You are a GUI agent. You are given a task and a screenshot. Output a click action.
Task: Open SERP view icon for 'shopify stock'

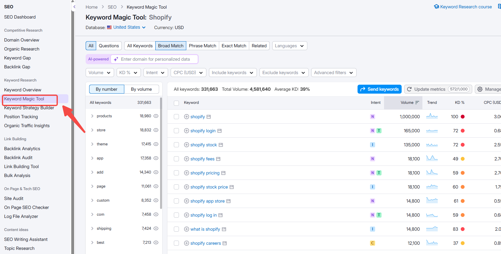(221, 145)
